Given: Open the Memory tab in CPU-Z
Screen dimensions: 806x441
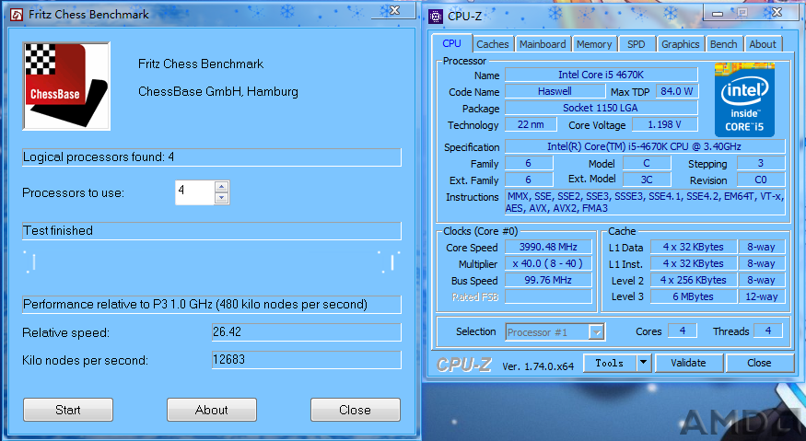Looking at the screenshot, I should click(x=594, y=44).
